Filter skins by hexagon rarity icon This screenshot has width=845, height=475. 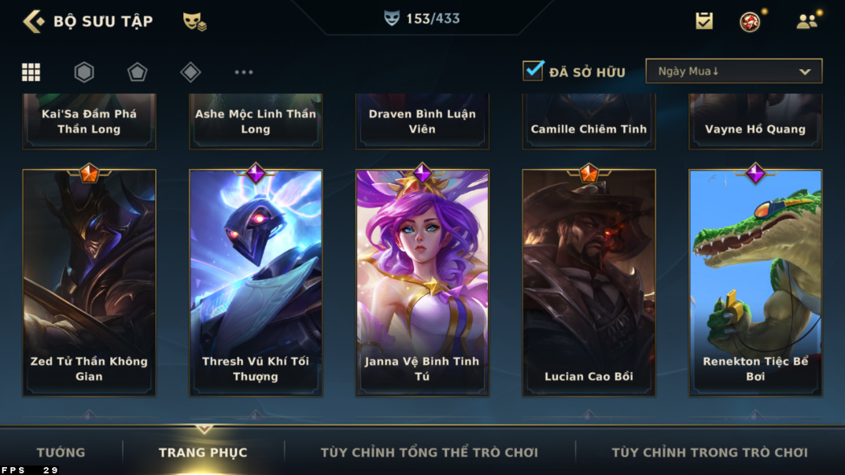pyautogui.click(x=84, y=72)
